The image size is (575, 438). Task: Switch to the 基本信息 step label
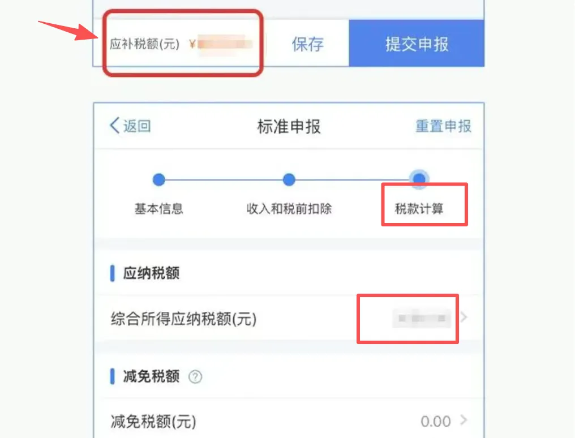click(159, 209)
